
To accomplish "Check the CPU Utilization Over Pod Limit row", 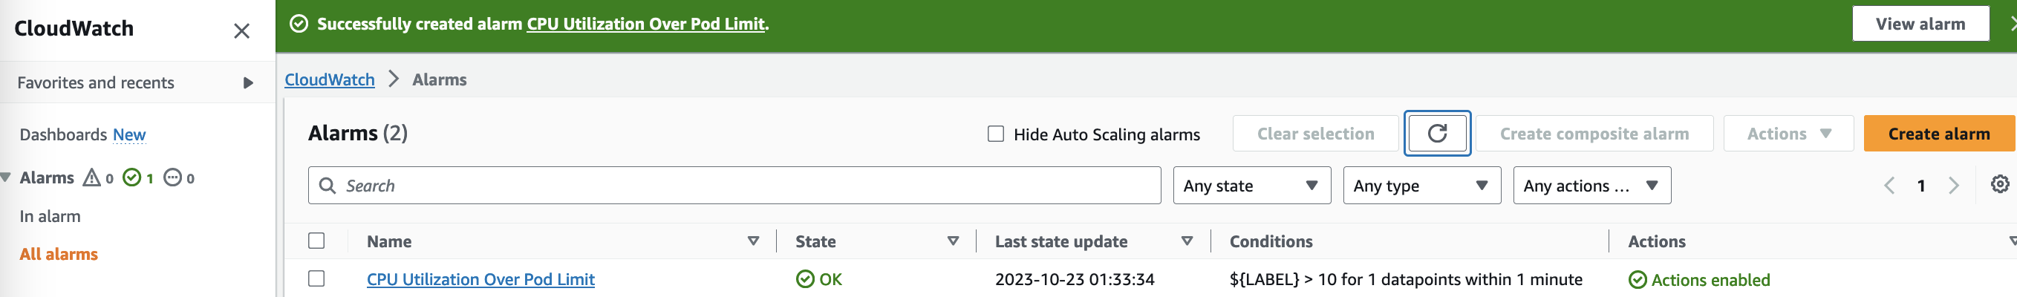I will (316, 278).
